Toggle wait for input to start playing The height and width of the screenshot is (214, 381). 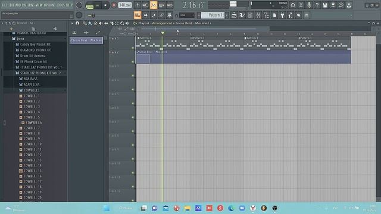point(145,5)
